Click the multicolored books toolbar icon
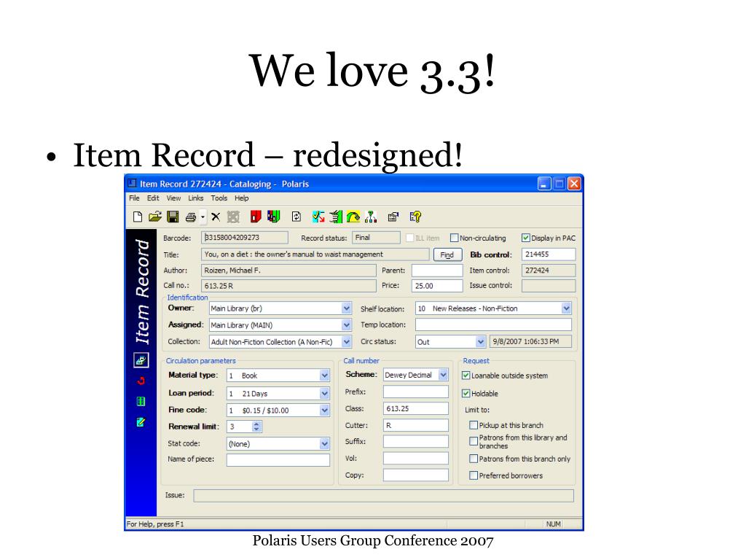 (274, 217)
